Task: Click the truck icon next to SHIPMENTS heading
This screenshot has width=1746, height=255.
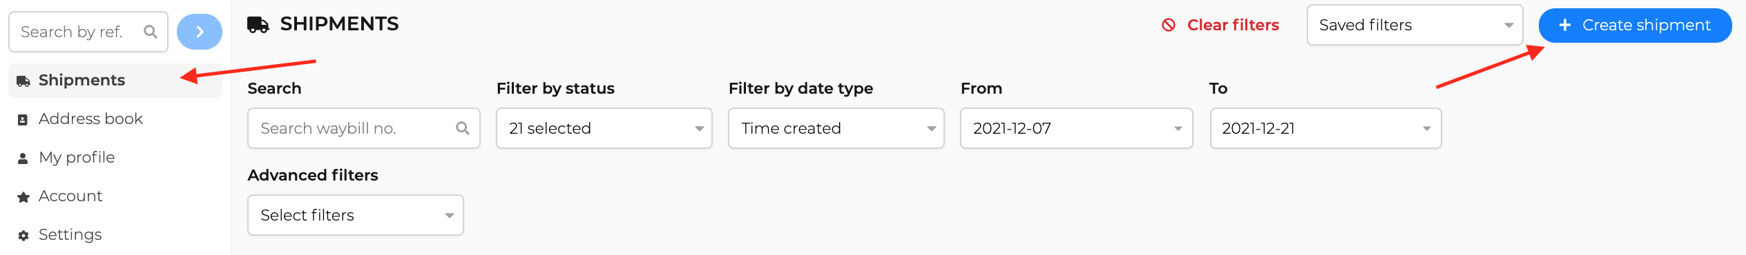Action: pyautogui.click(x=258, y=25)
